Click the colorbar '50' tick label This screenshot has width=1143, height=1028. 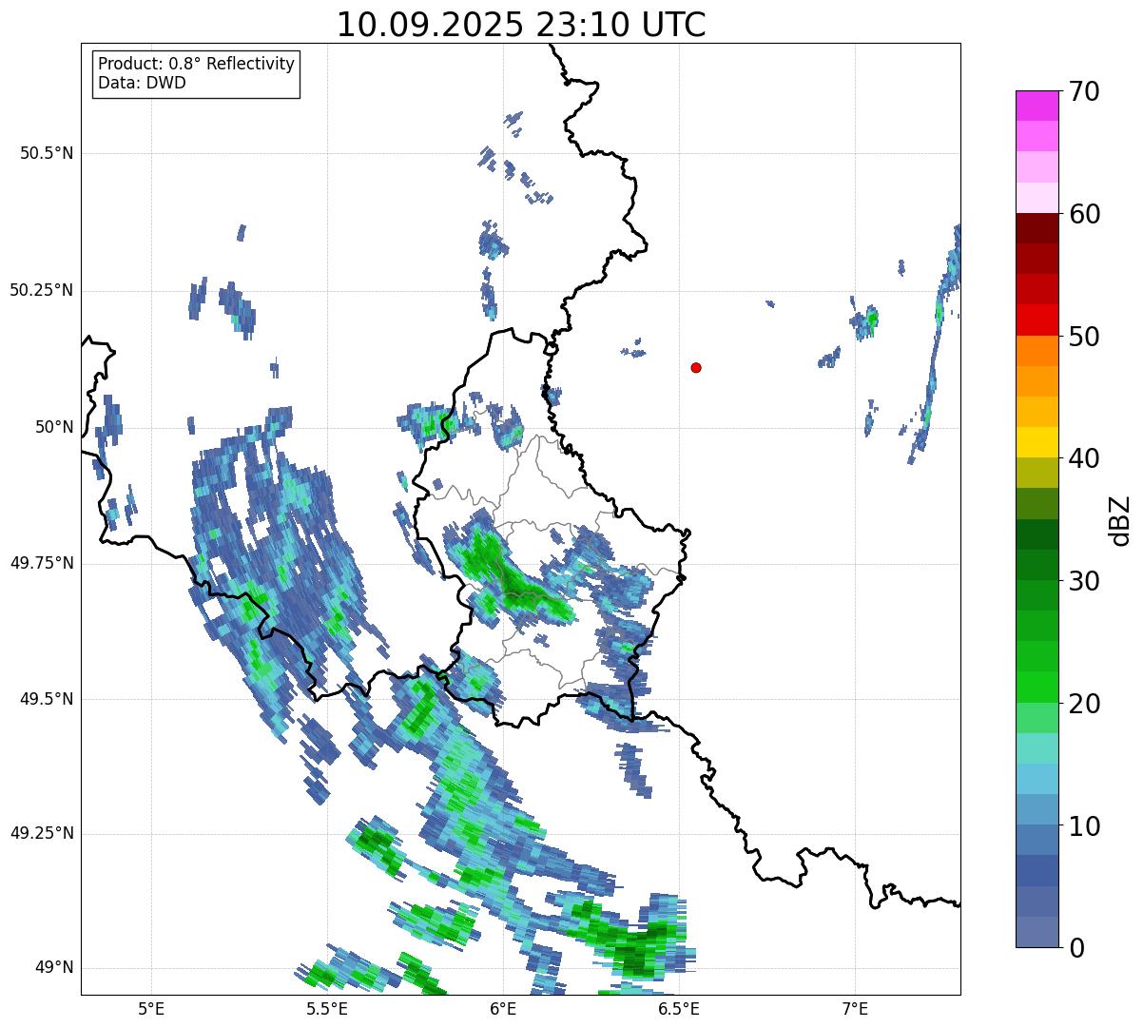(1084, 337)
